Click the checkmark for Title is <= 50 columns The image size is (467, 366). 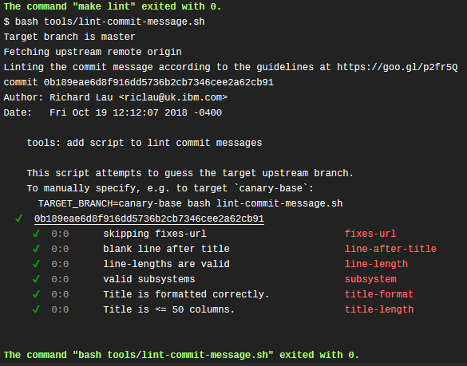[x=36, y=309]
